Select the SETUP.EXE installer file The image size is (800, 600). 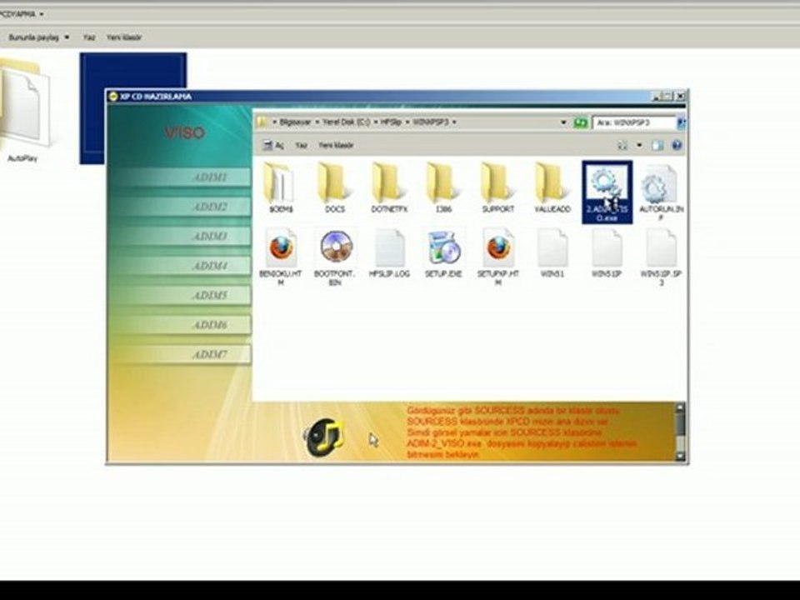click(x=443, y=253)
